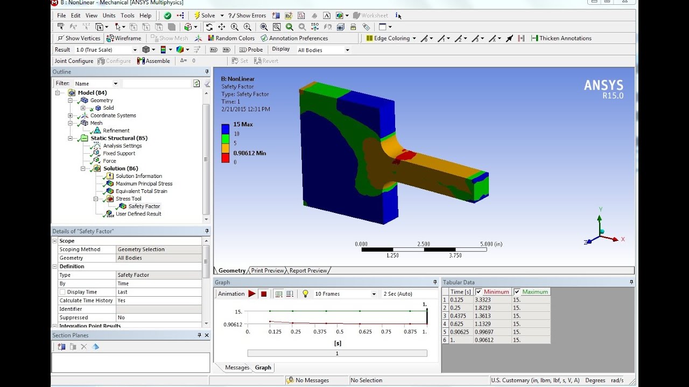Select Fixed Support in the outline
This screenshot has width=689, height=387.
119,153
